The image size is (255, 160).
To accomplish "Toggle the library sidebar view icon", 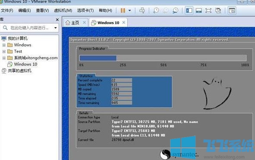I will coord(189,11).
